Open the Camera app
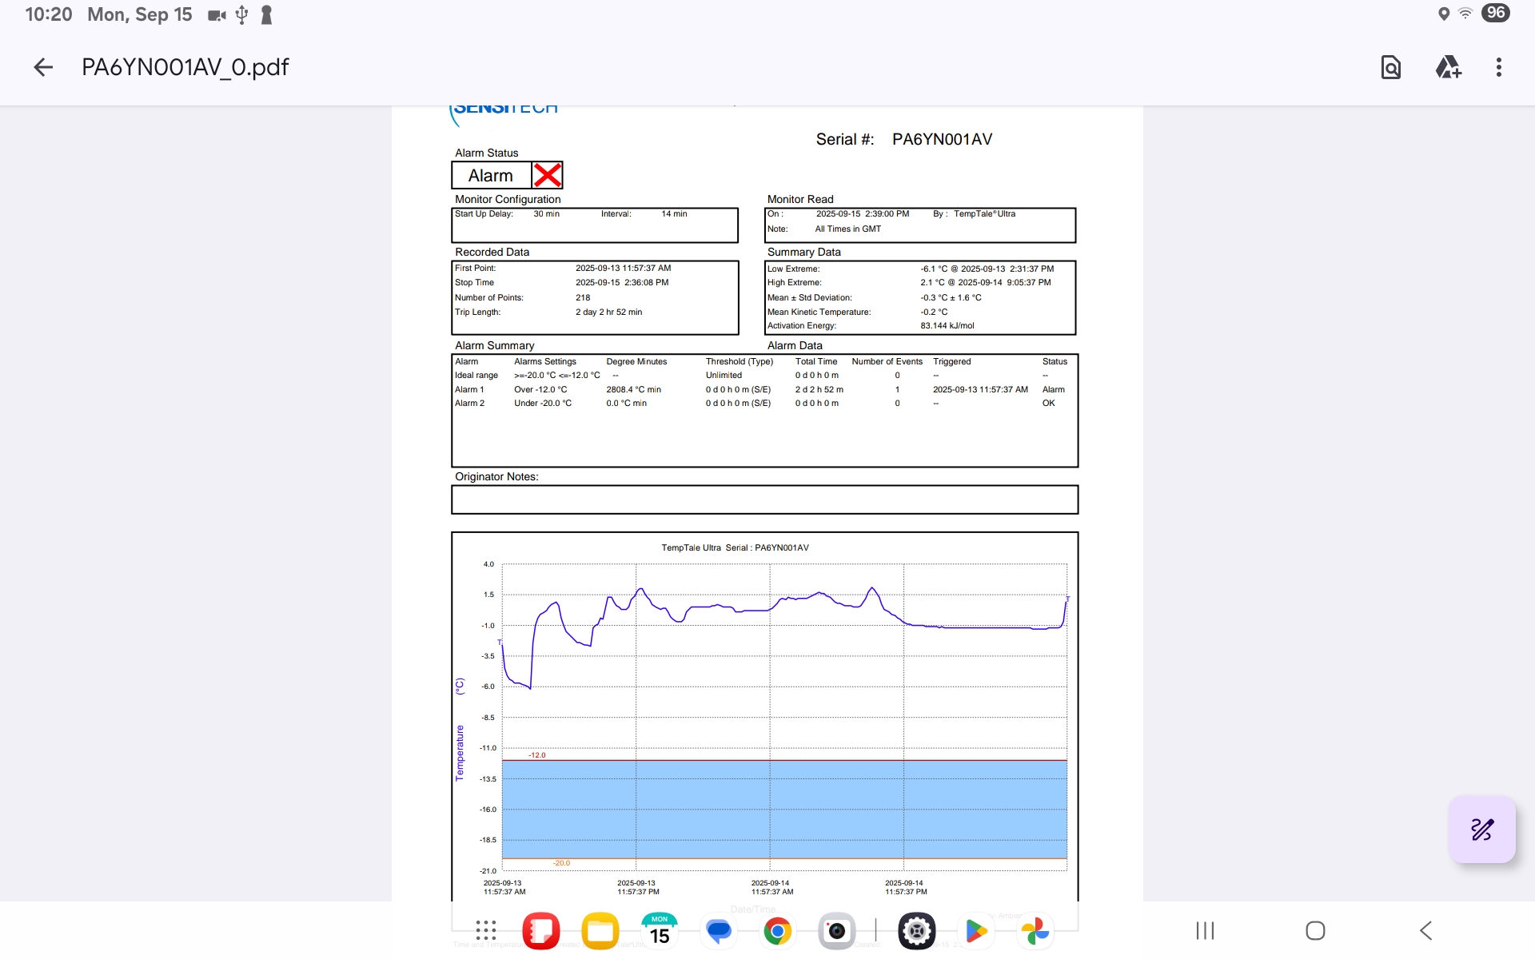 [836, 931]
